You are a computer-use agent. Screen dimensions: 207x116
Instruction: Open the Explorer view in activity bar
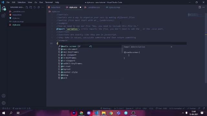pyautogui.click(x=4, y=8)
